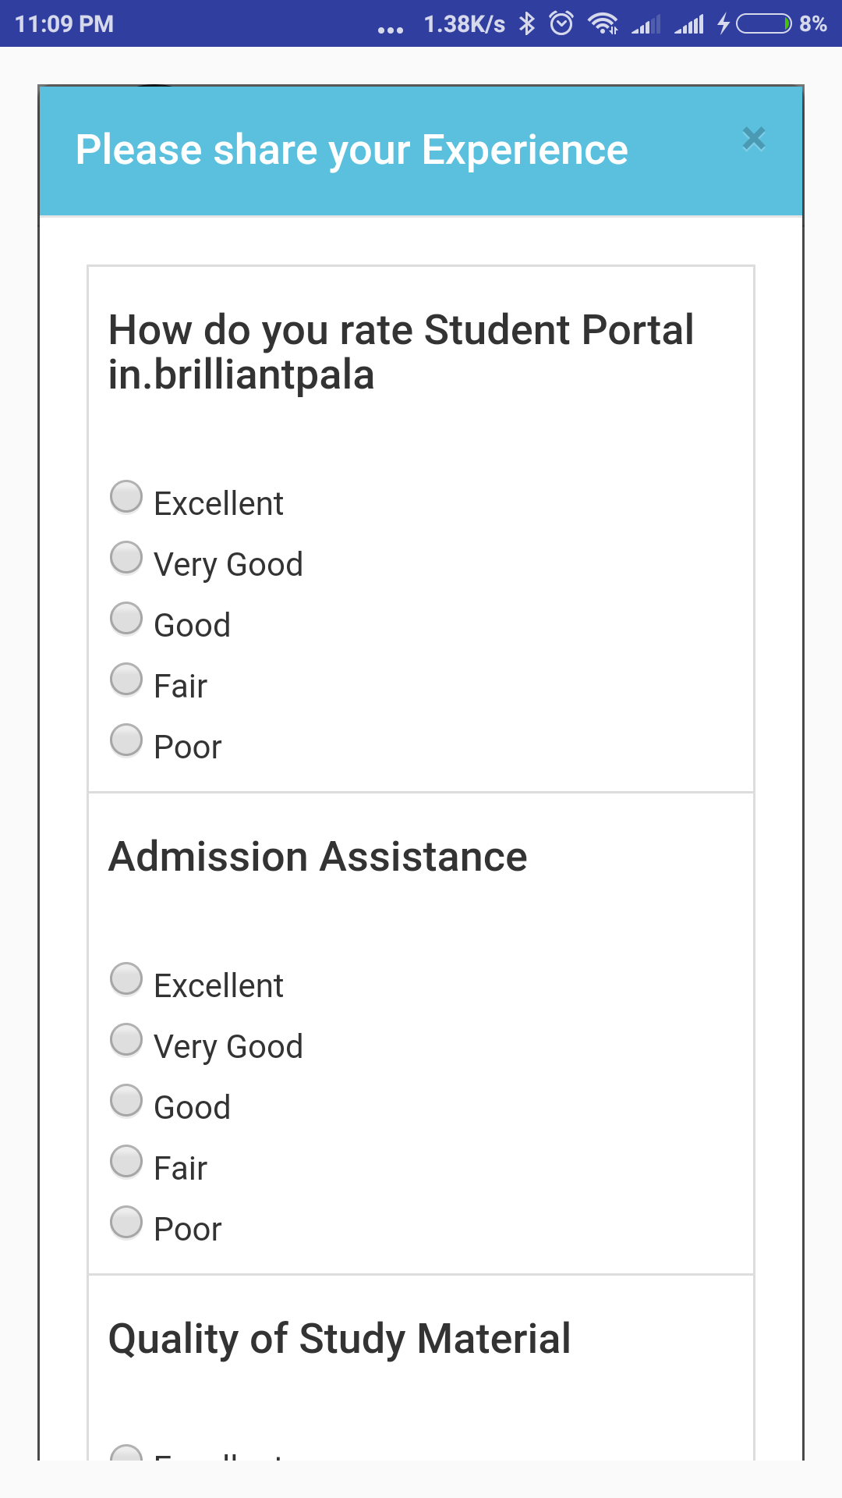
Task: Select Fair for Admission Assistance
Action: coord(126,1162)
